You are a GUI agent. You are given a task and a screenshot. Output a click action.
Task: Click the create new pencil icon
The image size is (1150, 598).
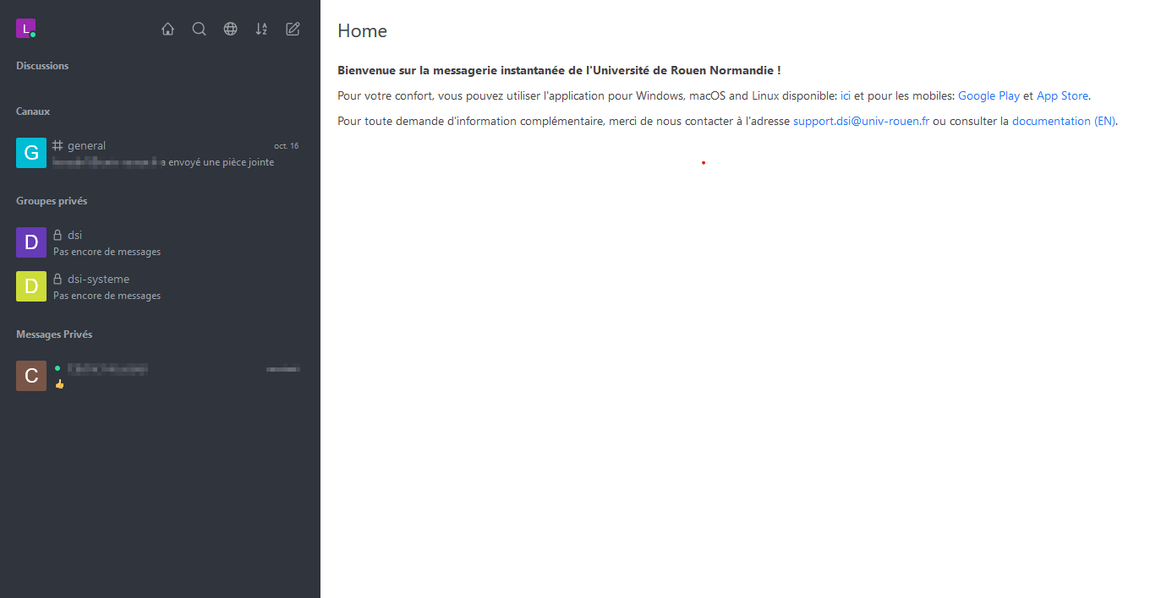pyautogui.click(x=293, y=29)
